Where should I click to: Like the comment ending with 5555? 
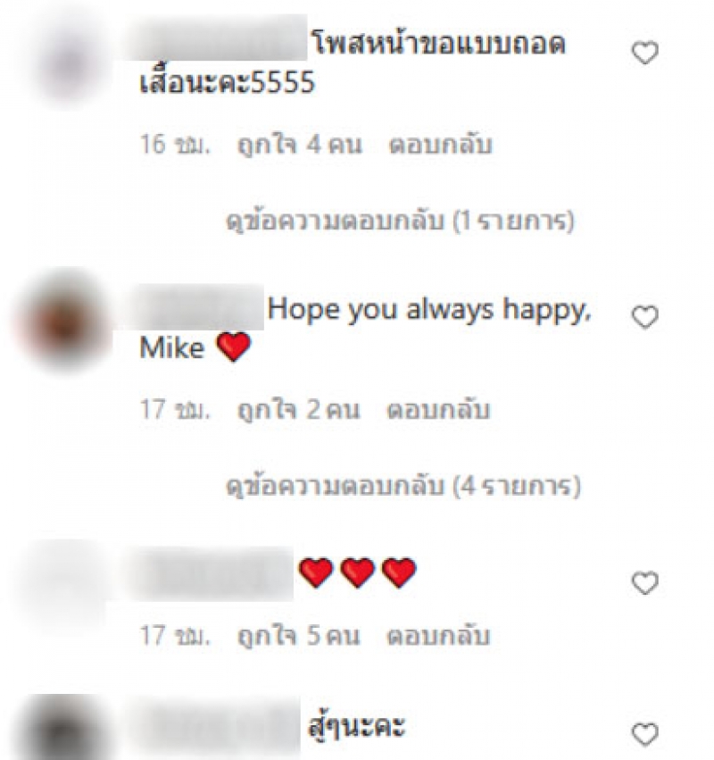pos(644,53)
